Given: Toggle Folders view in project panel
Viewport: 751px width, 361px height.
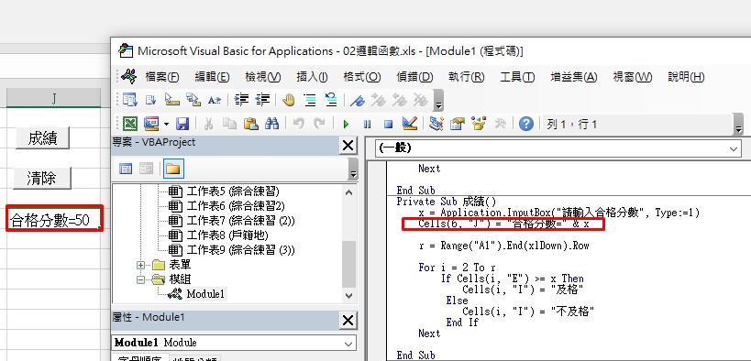Looking at the screenshot, I should pyautogui.click(x=173, y=169).
